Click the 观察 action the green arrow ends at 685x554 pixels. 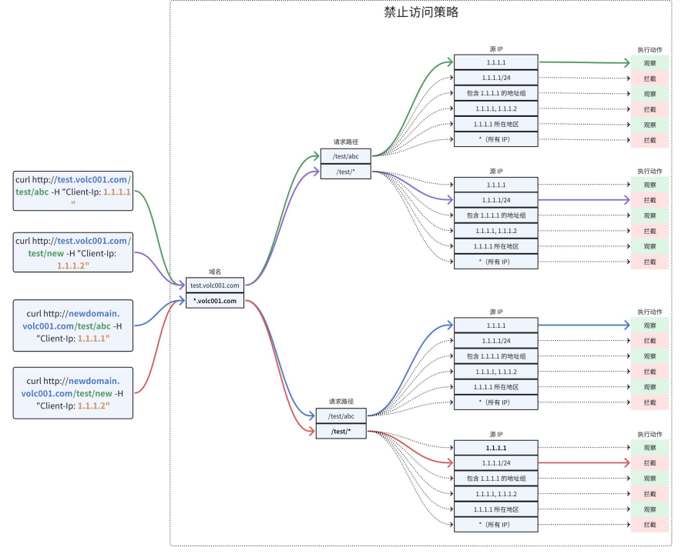tap(650, 63)
